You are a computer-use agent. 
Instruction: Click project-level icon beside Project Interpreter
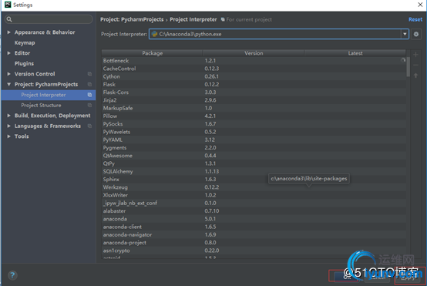pos(89,95)
